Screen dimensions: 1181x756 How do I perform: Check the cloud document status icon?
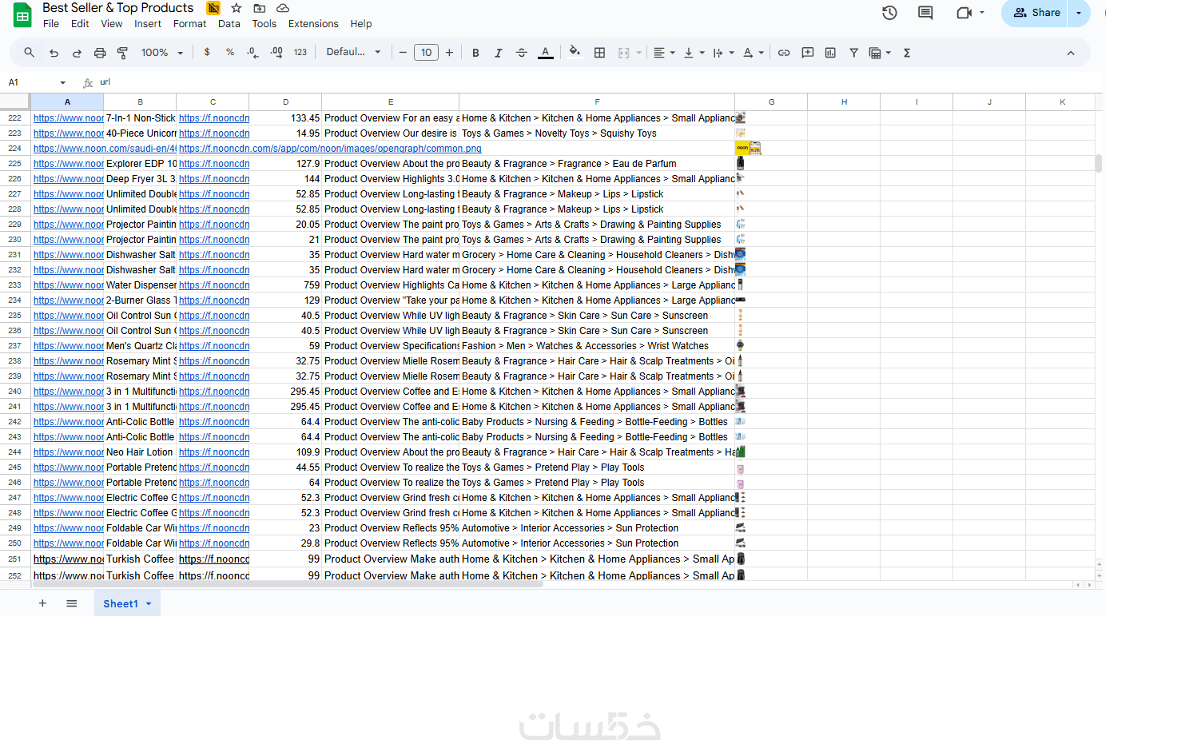tap(283, 8)
